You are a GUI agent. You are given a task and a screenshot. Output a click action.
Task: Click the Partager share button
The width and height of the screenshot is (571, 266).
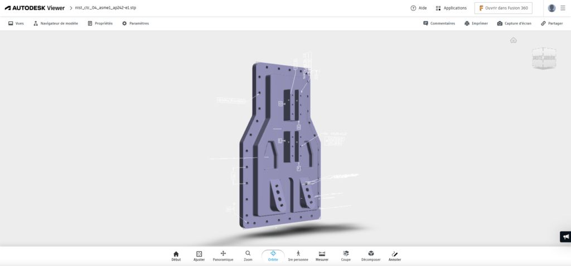point(551,23)
